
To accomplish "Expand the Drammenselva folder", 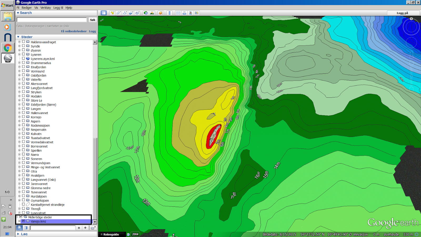I will click(x=19, y=63).
